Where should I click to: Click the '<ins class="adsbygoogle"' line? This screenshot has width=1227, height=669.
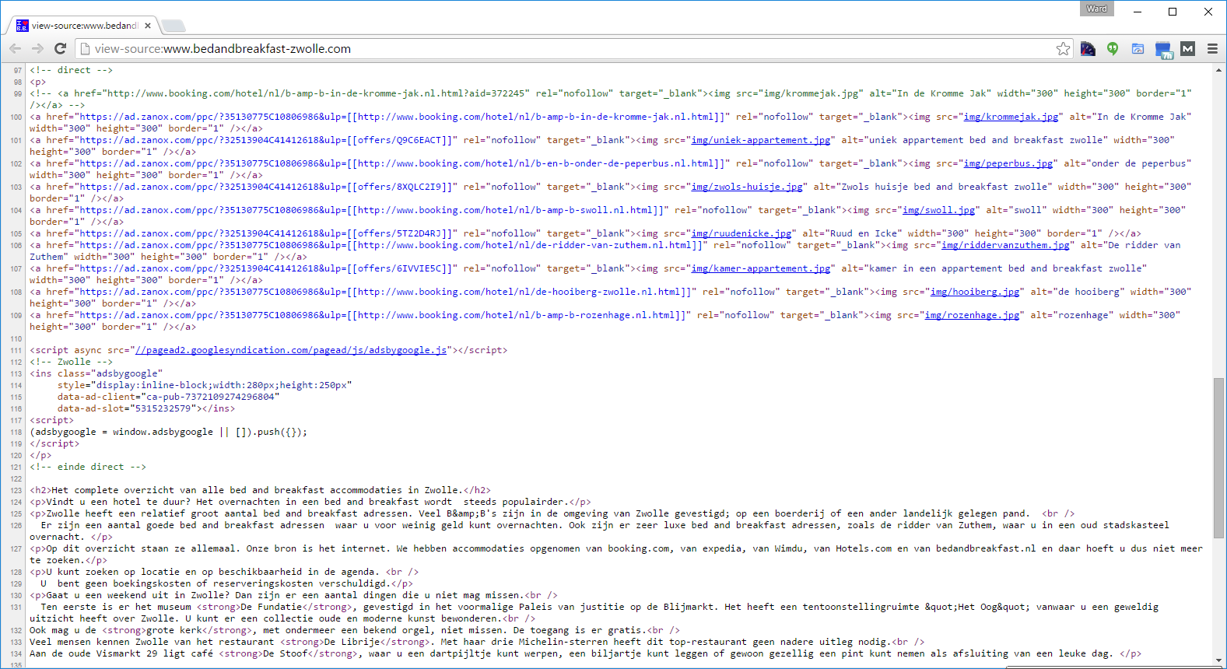click(96, 373)
